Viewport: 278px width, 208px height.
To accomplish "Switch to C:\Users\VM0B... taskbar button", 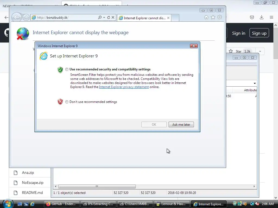I will (x=135, y=204).
